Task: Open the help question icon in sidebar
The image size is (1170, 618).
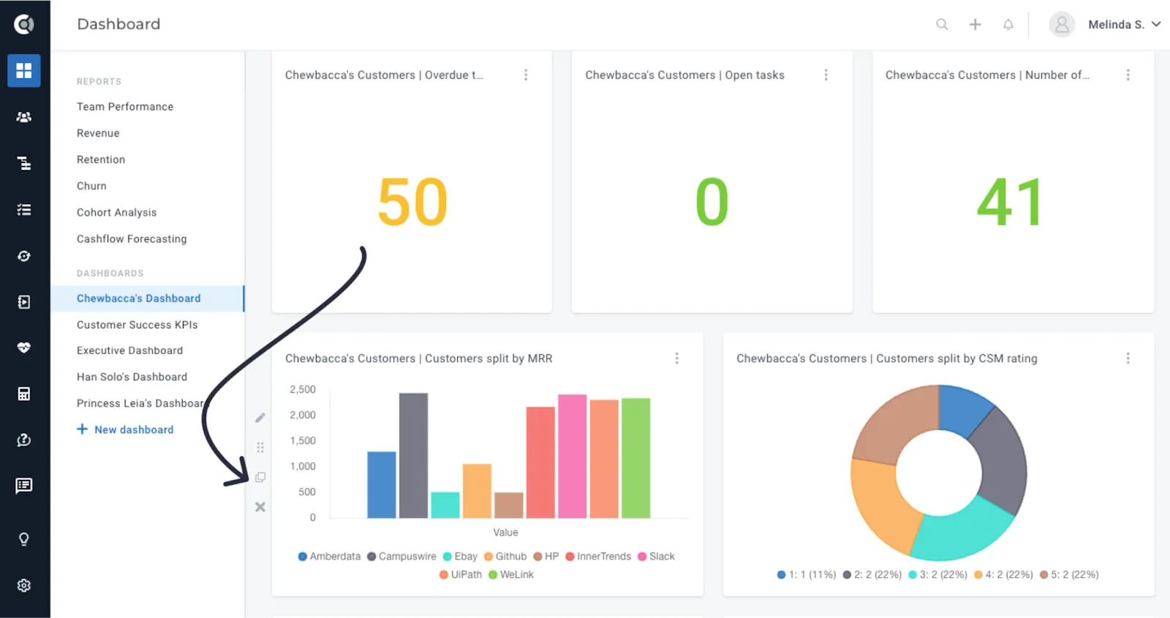Action: pos(24,440)
